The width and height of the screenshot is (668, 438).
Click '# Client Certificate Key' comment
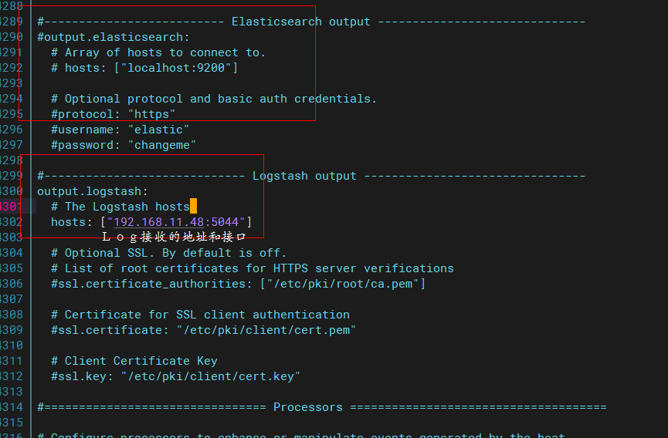click(x=134, y=361)
